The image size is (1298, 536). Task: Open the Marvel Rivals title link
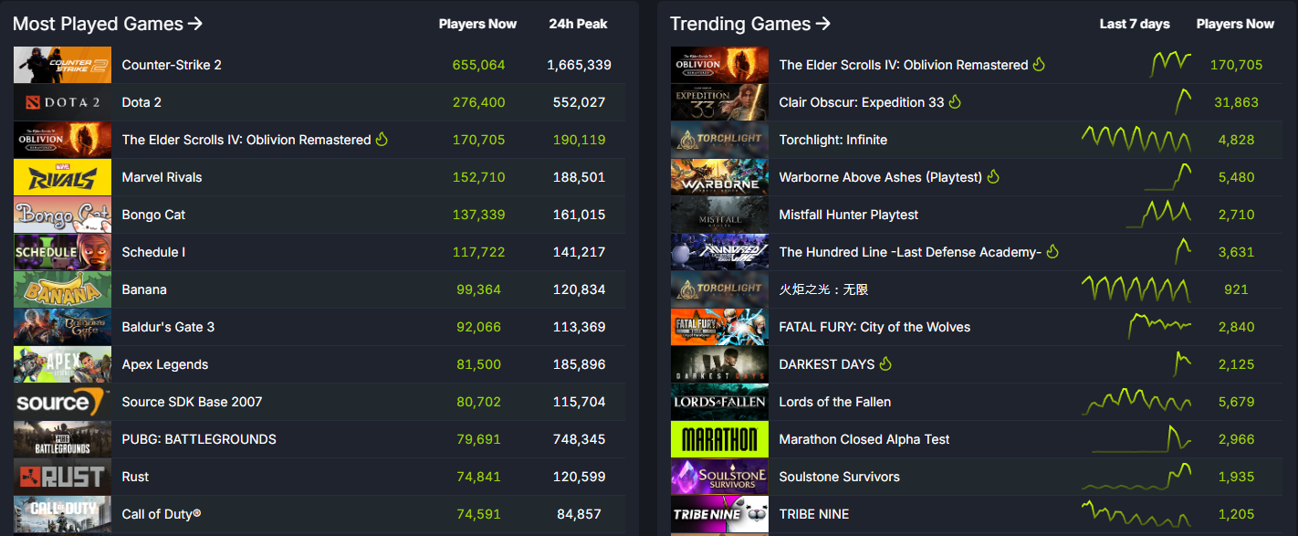pyautogui.click(x=162, y=177)
